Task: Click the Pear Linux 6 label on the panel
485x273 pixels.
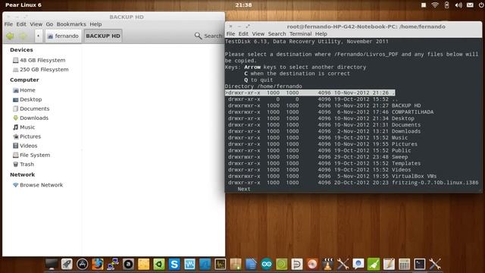Action: pyautogui.click(x=23, y=5)
